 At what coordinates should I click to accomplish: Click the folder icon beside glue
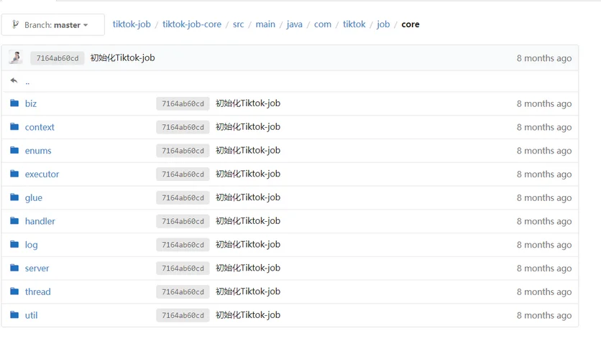14,197
